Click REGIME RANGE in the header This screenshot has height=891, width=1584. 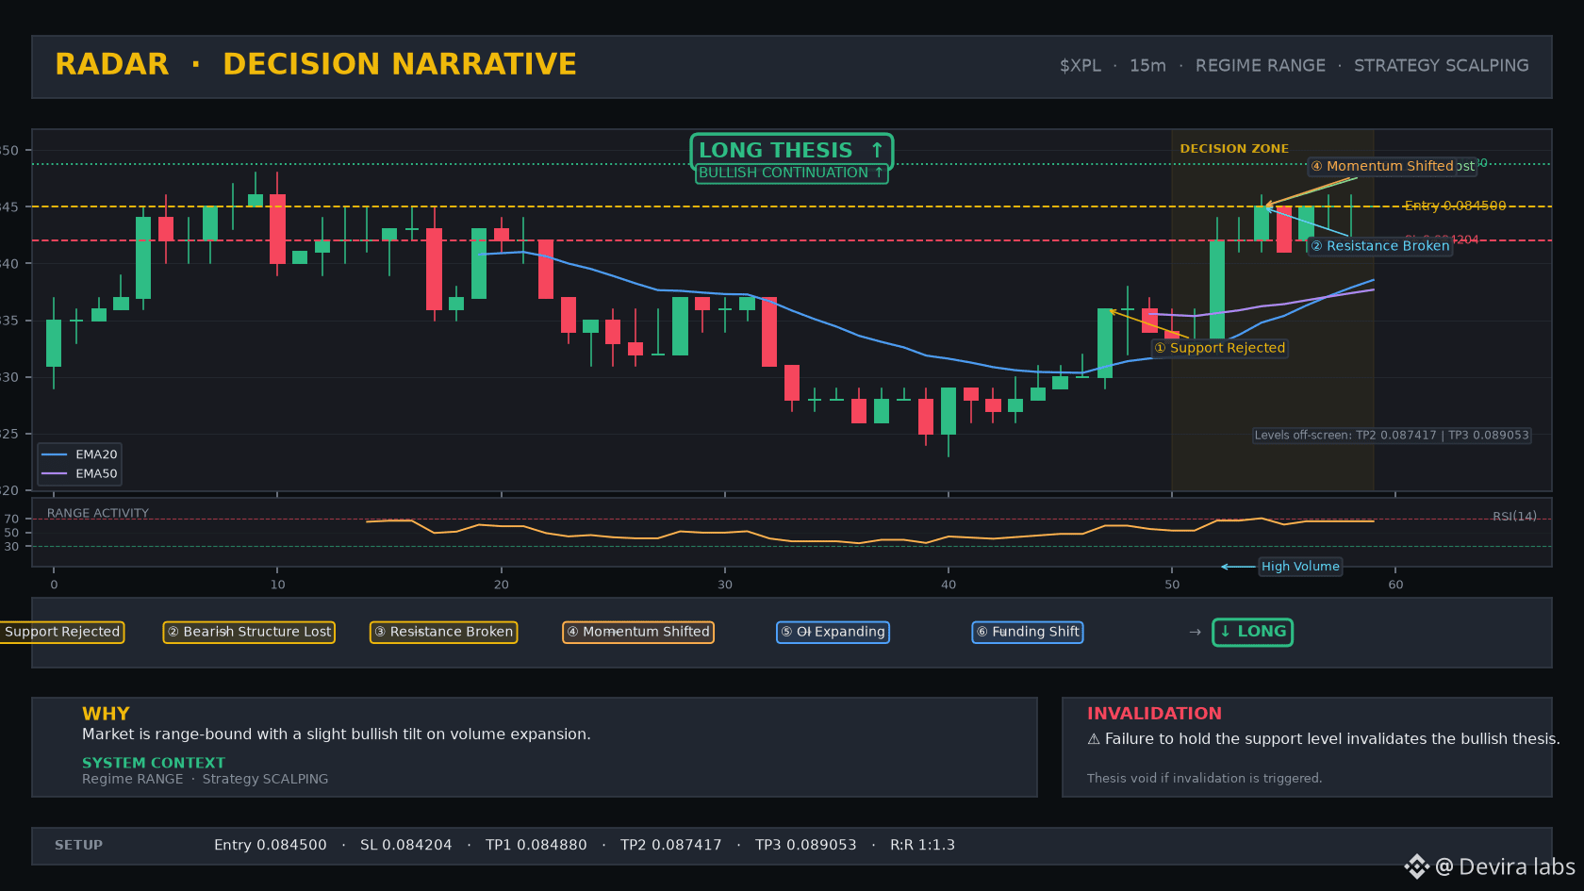tap(1260, 65)
